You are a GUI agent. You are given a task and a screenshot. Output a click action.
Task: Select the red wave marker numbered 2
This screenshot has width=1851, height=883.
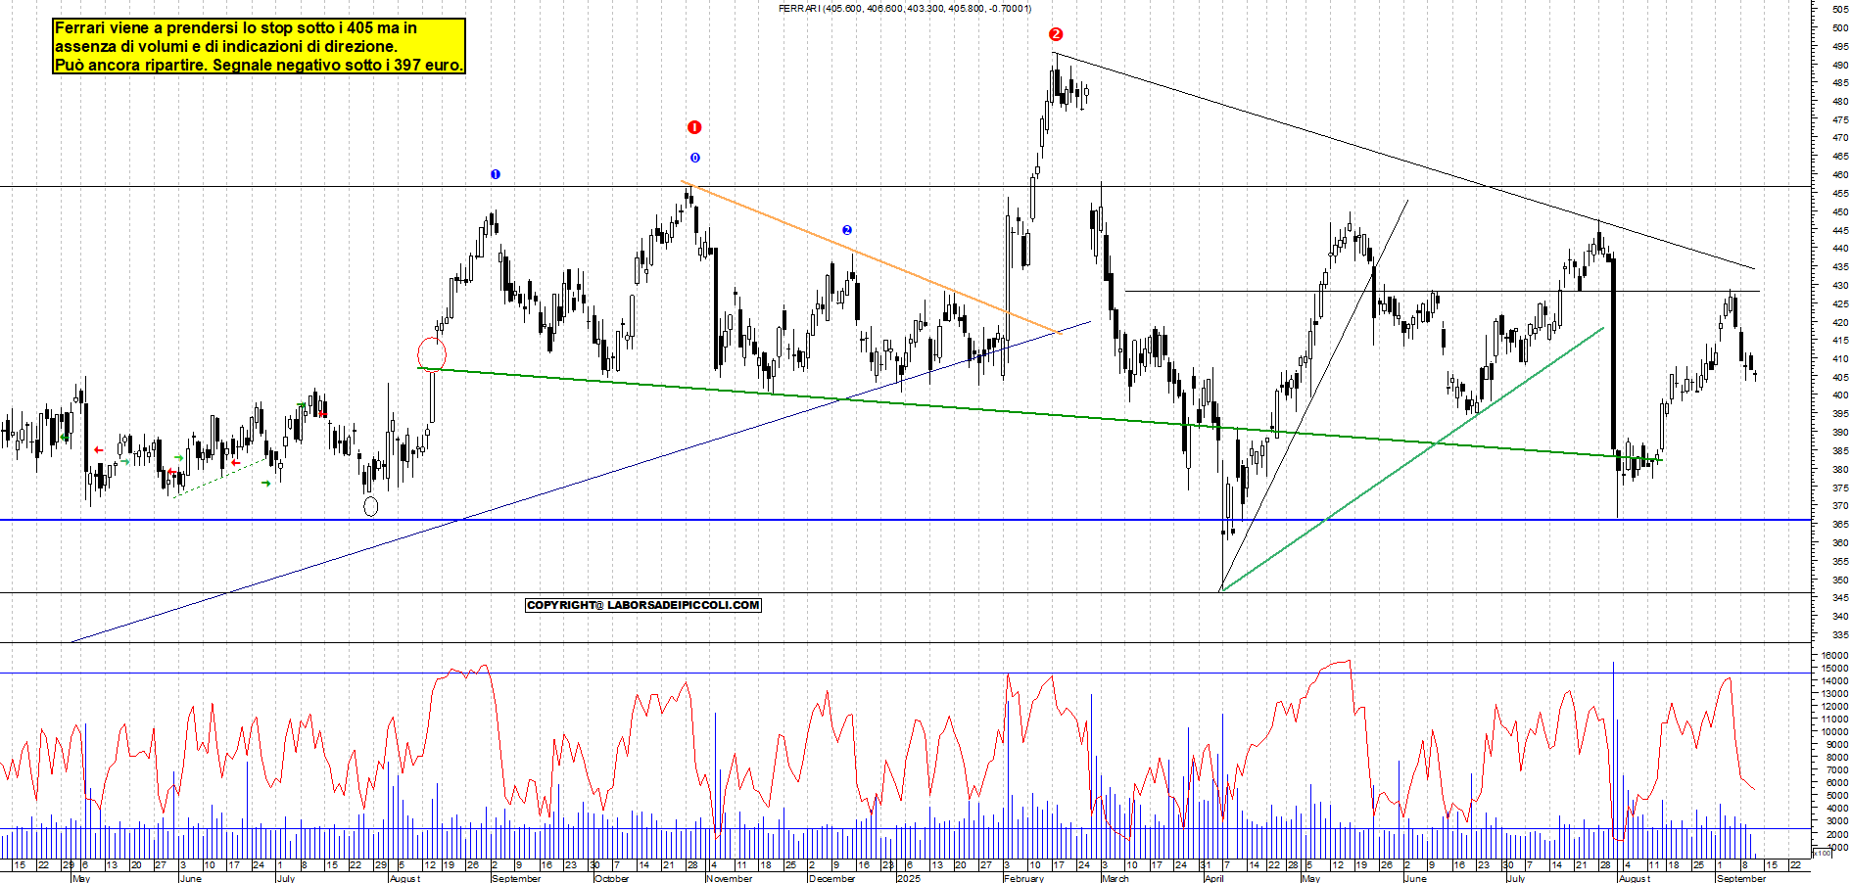[1055, 34]
